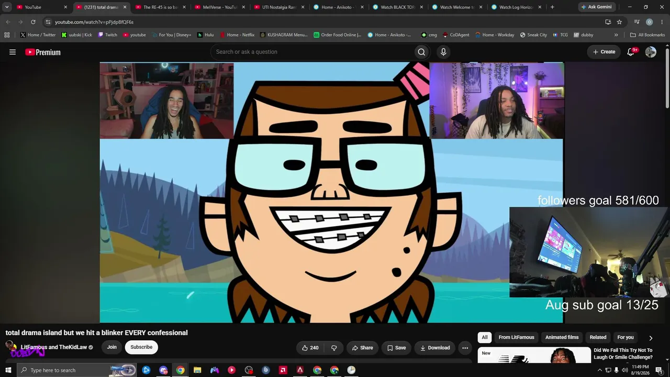Open the Chrome apps grid shortcut
The image size is (670, 377).
point(7,35)
